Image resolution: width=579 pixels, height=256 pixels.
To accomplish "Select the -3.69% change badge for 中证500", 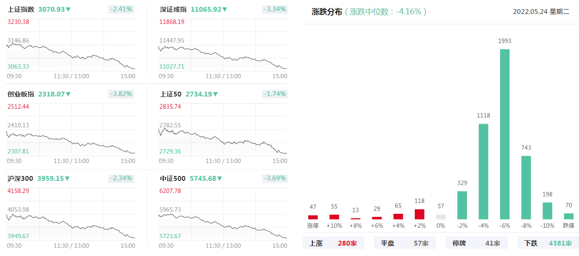I will coord(275,178).
